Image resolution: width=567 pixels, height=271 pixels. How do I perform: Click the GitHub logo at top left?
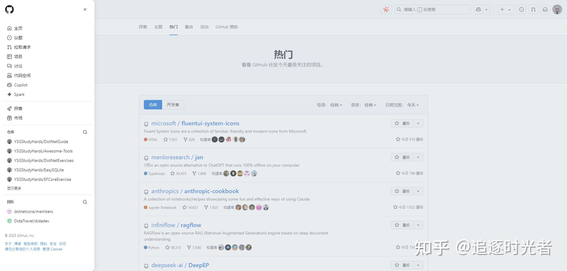click(9, 9)
